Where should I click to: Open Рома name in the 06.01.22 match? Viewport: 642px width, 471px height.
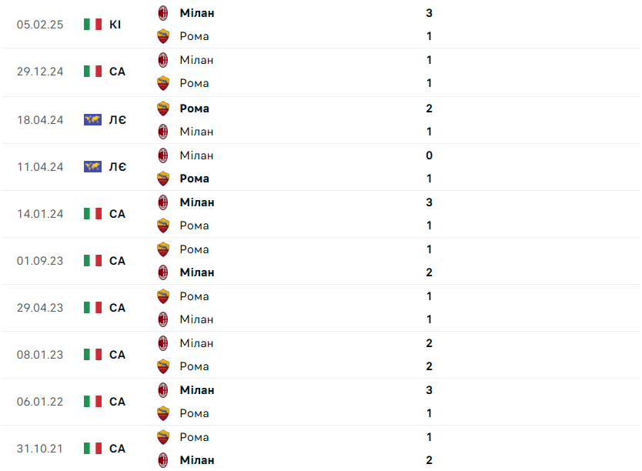[195, 413]
